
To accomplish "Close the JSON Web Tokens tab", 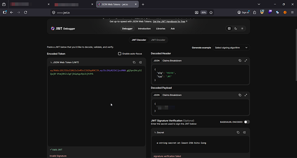I will (136, 4).
